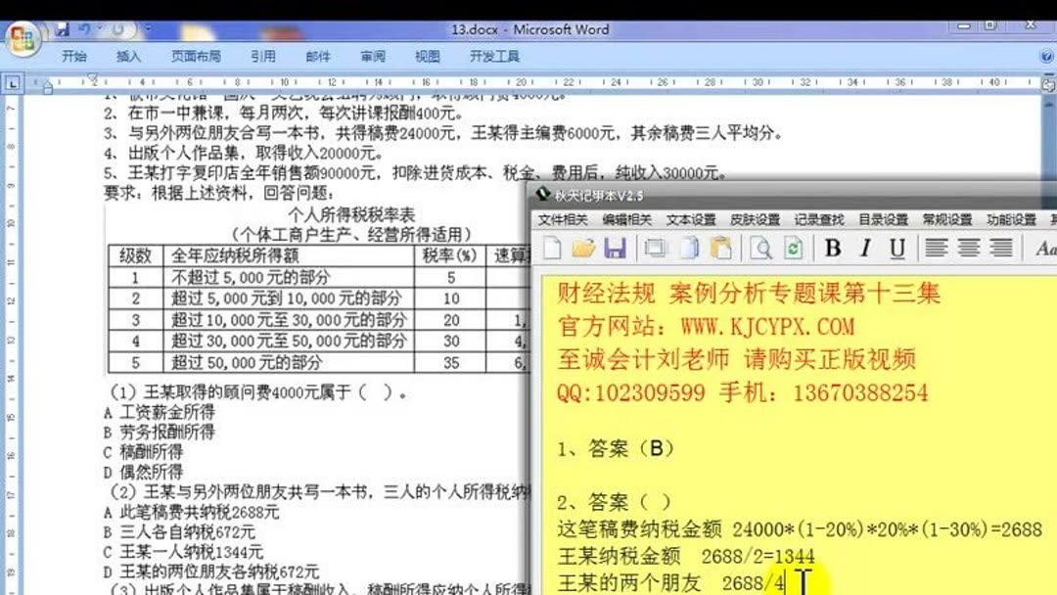Align text left using the alignment button
The image size is (1057, 595).
pyautogui.click(x=935, y=249)
